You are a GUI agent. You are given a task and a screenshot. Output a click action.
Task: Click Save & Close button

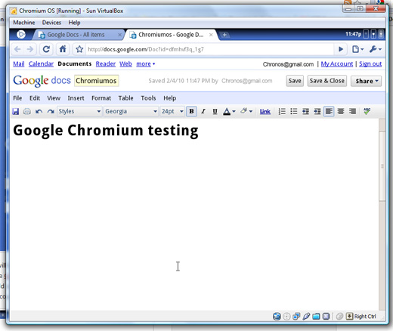pyautogui.click(x=327, y=81)
